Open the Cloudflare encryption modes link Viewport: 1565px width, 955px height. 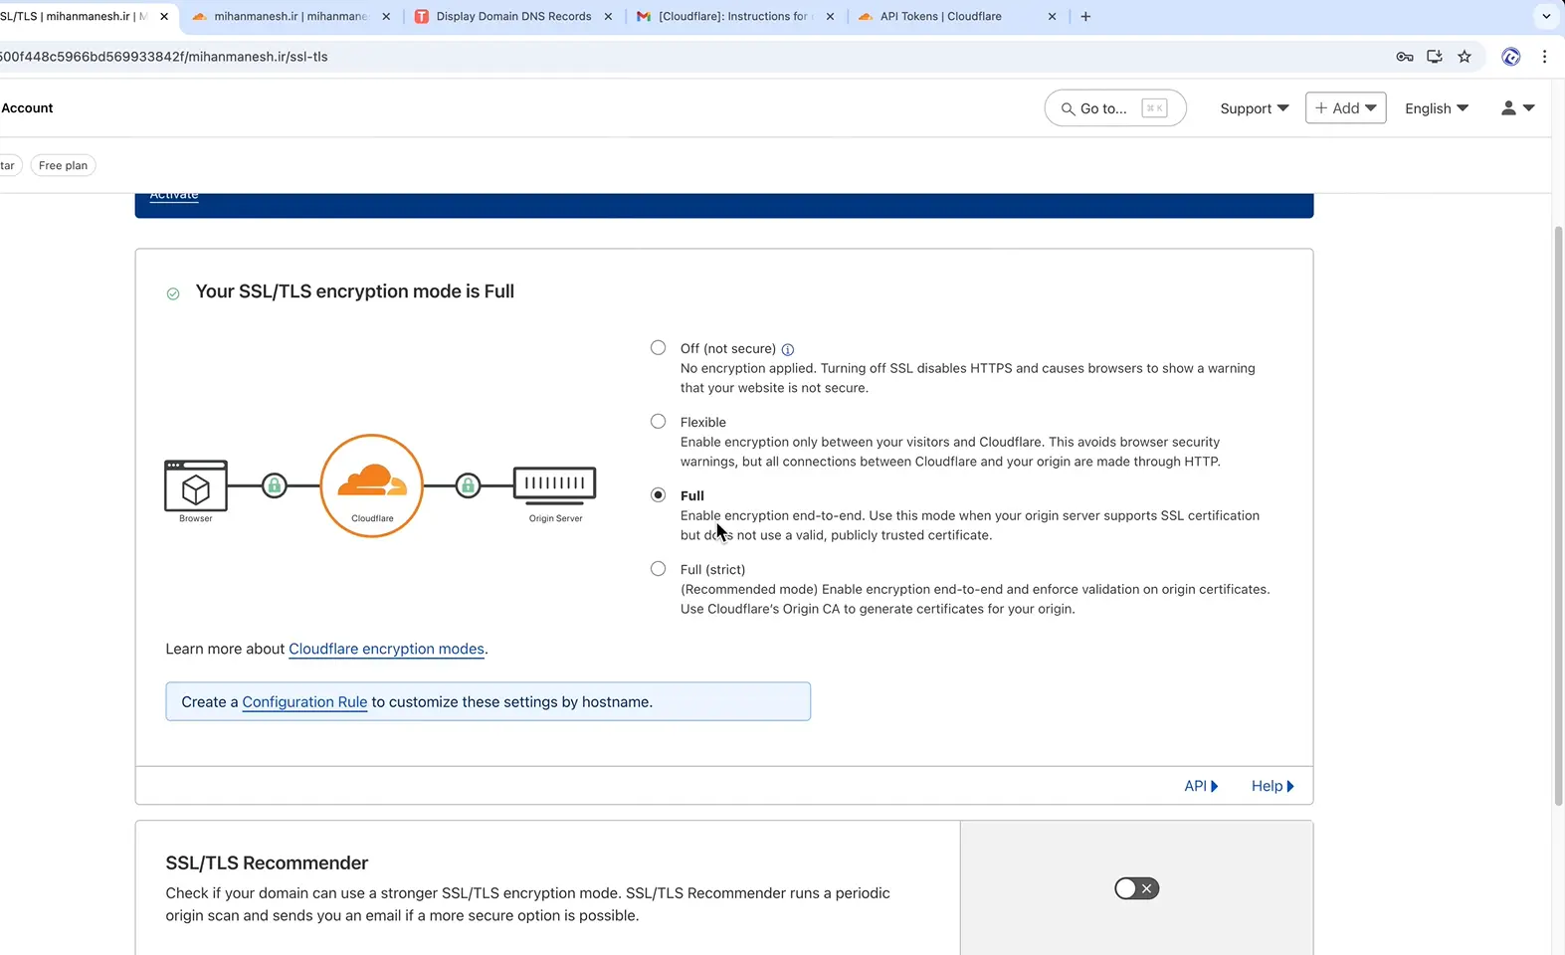point(386,649)
